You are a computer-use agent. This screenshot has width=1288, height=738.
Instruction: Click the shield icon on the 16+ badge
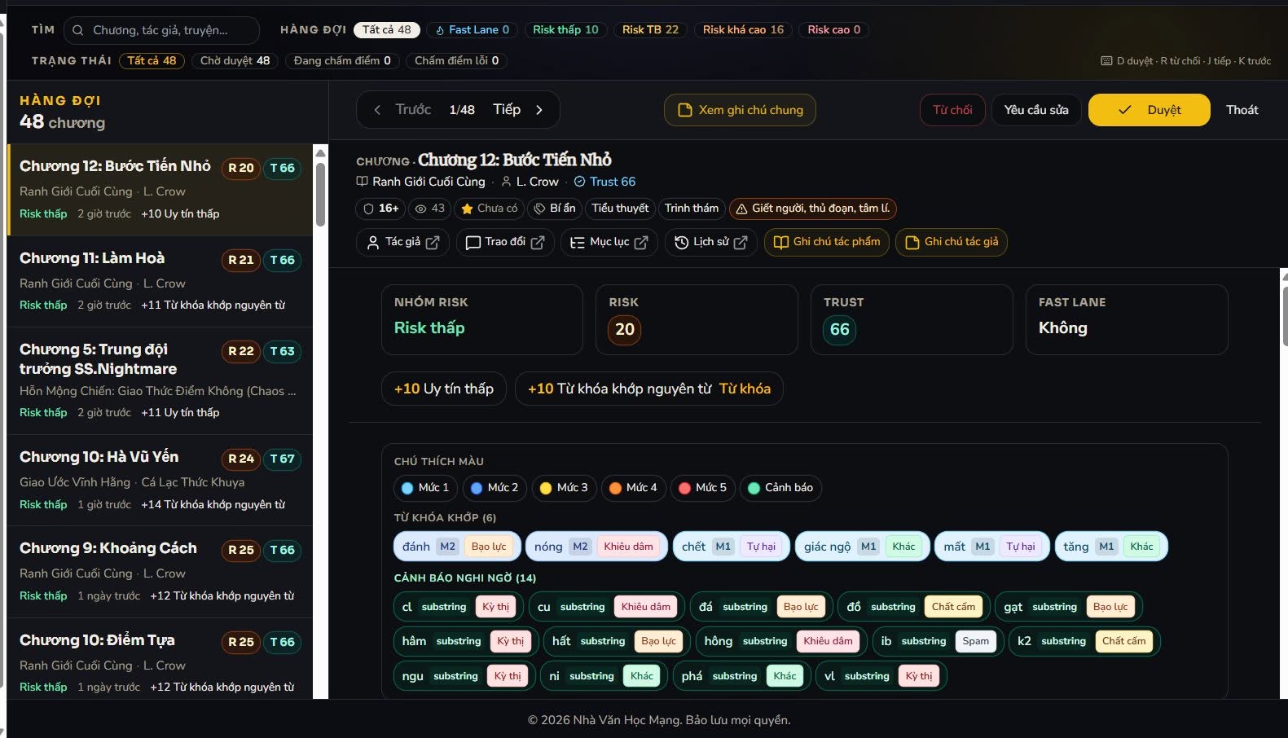368,209
